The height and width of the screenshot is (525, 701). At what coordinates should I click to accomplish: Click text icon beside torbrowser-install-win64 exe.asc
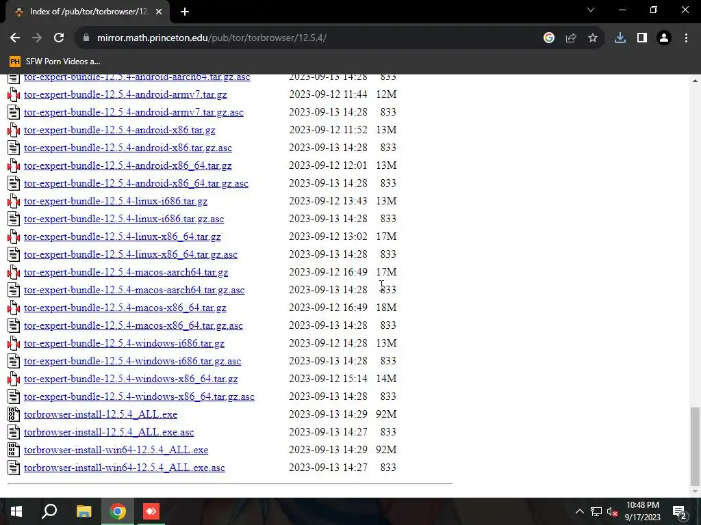(14, 468)
